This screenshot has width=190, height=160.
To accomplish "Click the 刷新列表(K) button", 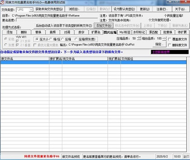I will coord(180,26).
